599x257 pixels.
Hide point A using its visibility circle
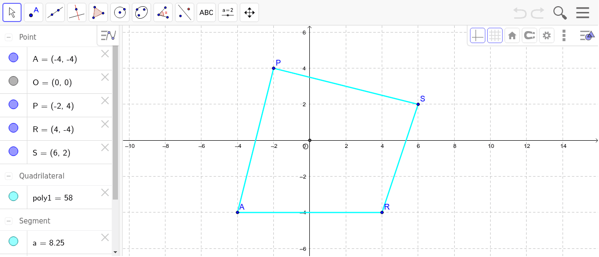tap(13, 58)
